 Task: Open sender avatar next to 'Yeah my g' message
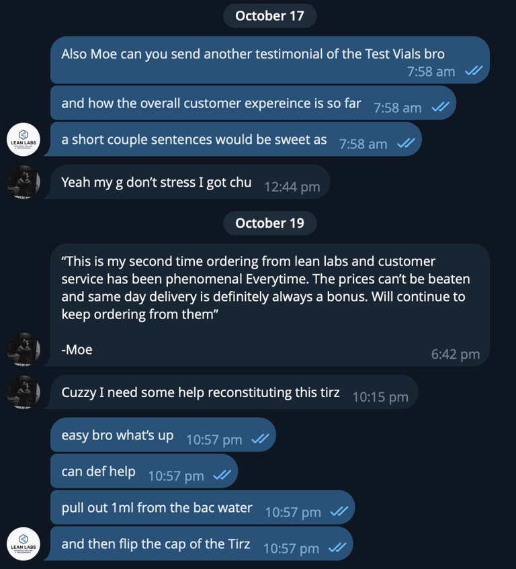(x=24, y=182)
